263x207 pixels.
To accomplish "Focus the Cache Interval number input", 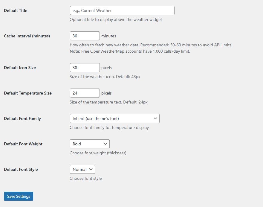I will [x=85, y=36].
